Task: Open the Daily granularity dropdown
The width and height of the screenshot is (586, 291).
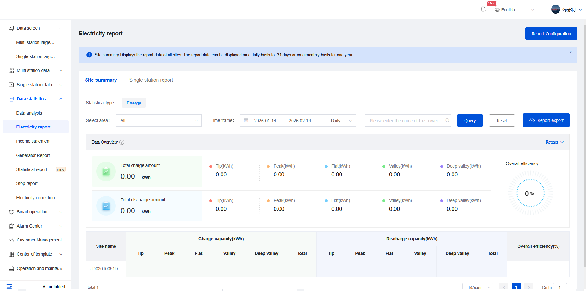Action: (341, 121)
